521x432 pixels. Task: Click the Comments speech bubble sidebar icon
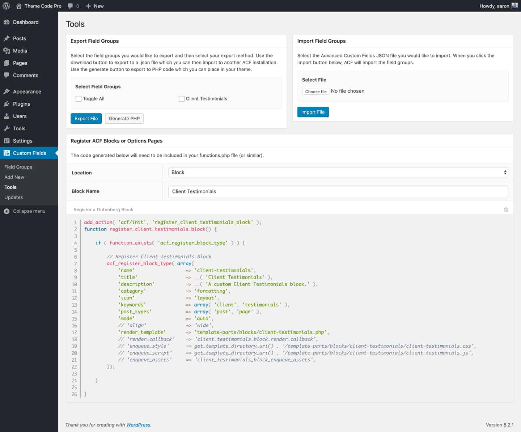click(7, 75)
